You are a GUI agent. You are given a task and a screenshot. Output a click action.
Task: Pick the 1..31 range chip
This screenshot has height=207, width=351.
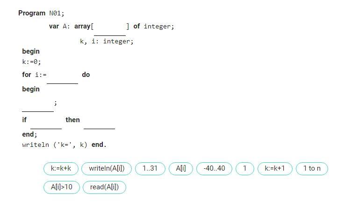(x=150, y=168)
